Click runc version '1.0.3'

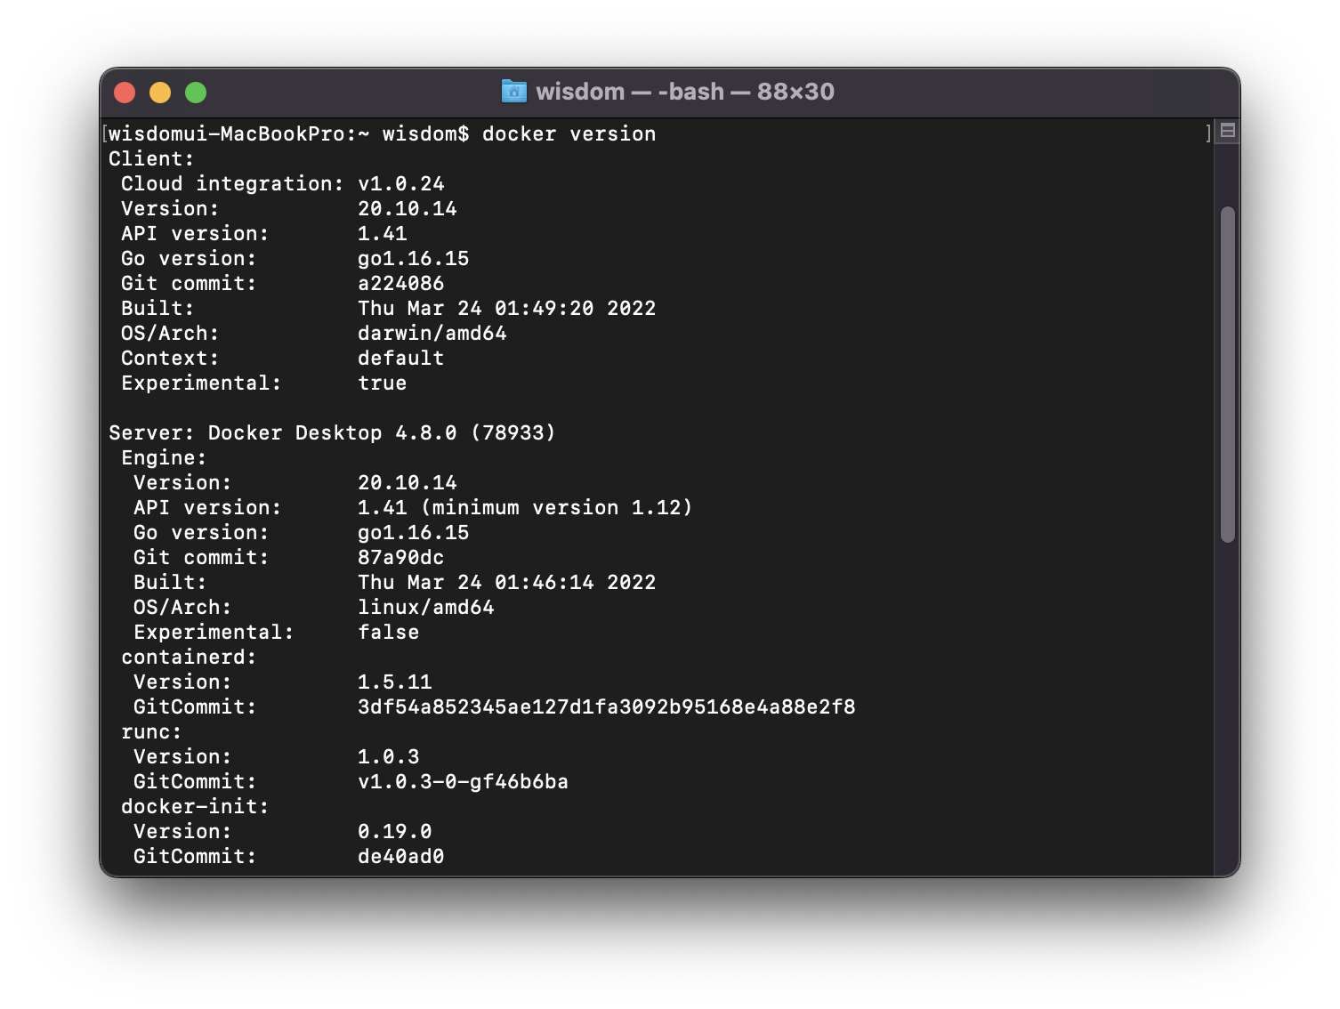[389, 757]
